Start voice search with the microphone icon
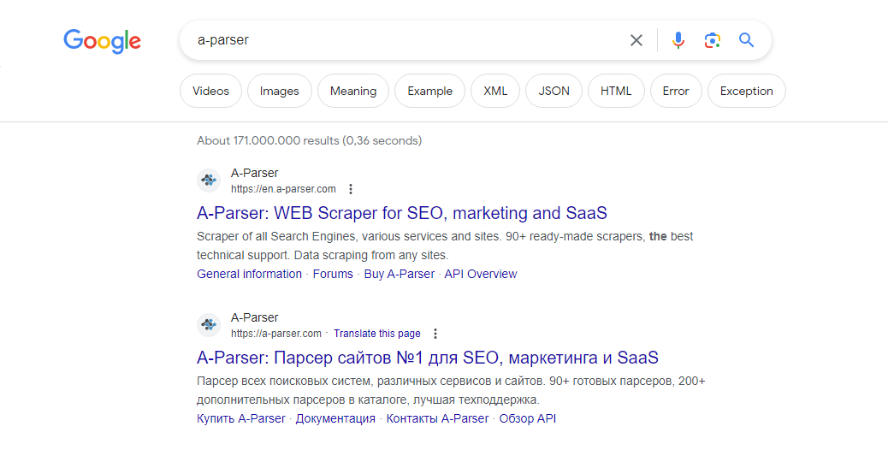The height and width of the screenshot is (450, 888). pyautogui.click(x=678, y=40)
